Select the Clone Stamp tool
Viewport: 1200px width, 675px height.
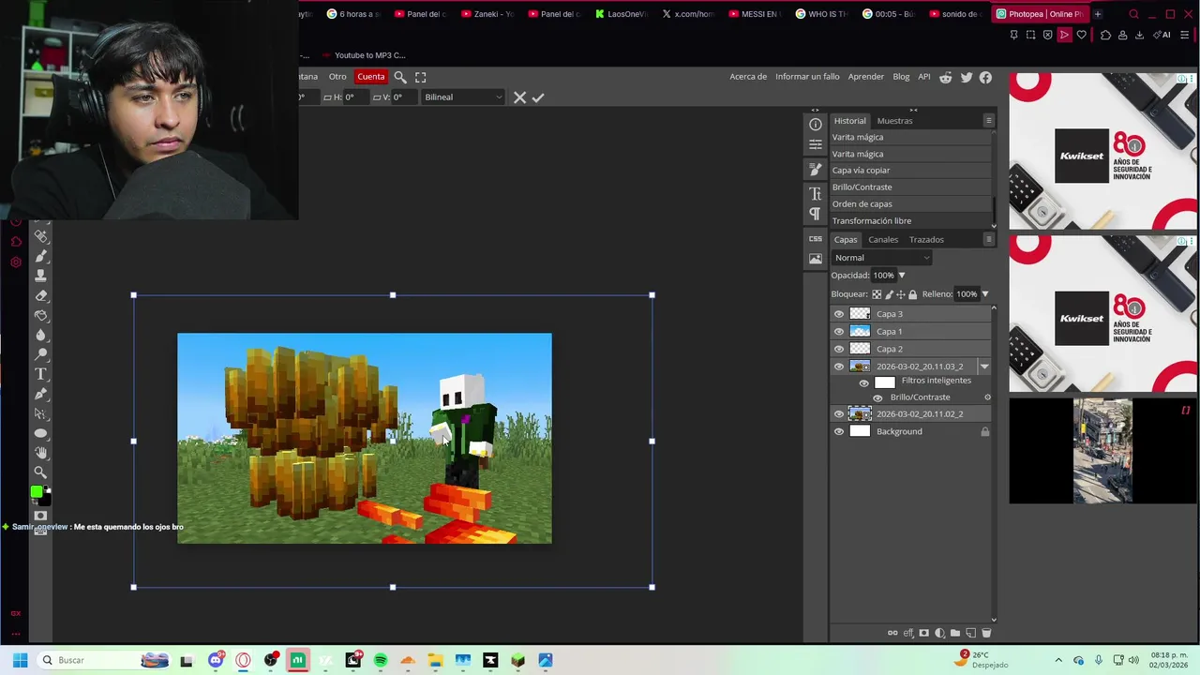pyautogui.click(x=41, y=276)
